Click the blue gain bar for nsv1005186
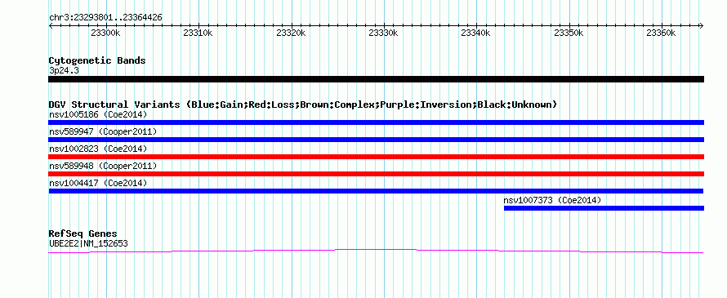The image size is (727, 298). coord(376,122)
